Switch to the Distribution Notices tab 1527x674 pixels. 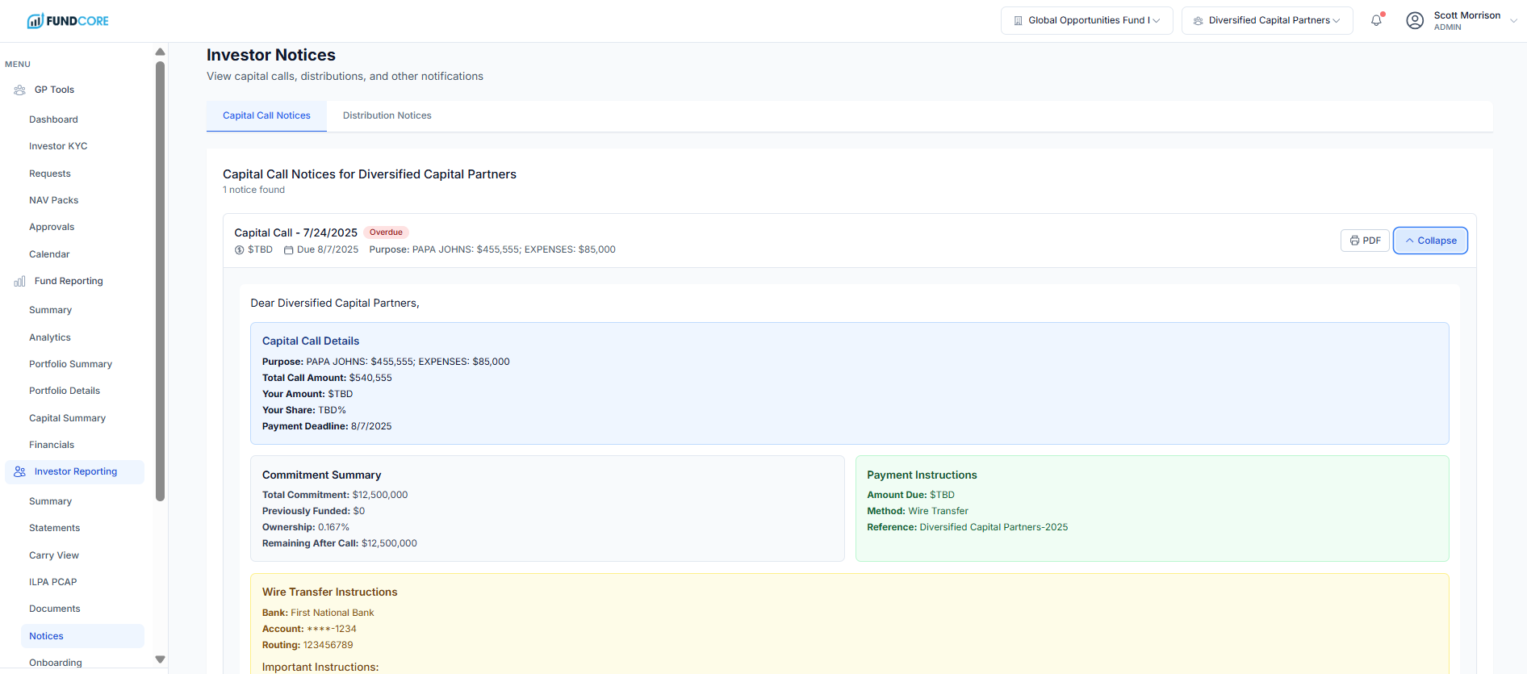[x=387, y=116]
